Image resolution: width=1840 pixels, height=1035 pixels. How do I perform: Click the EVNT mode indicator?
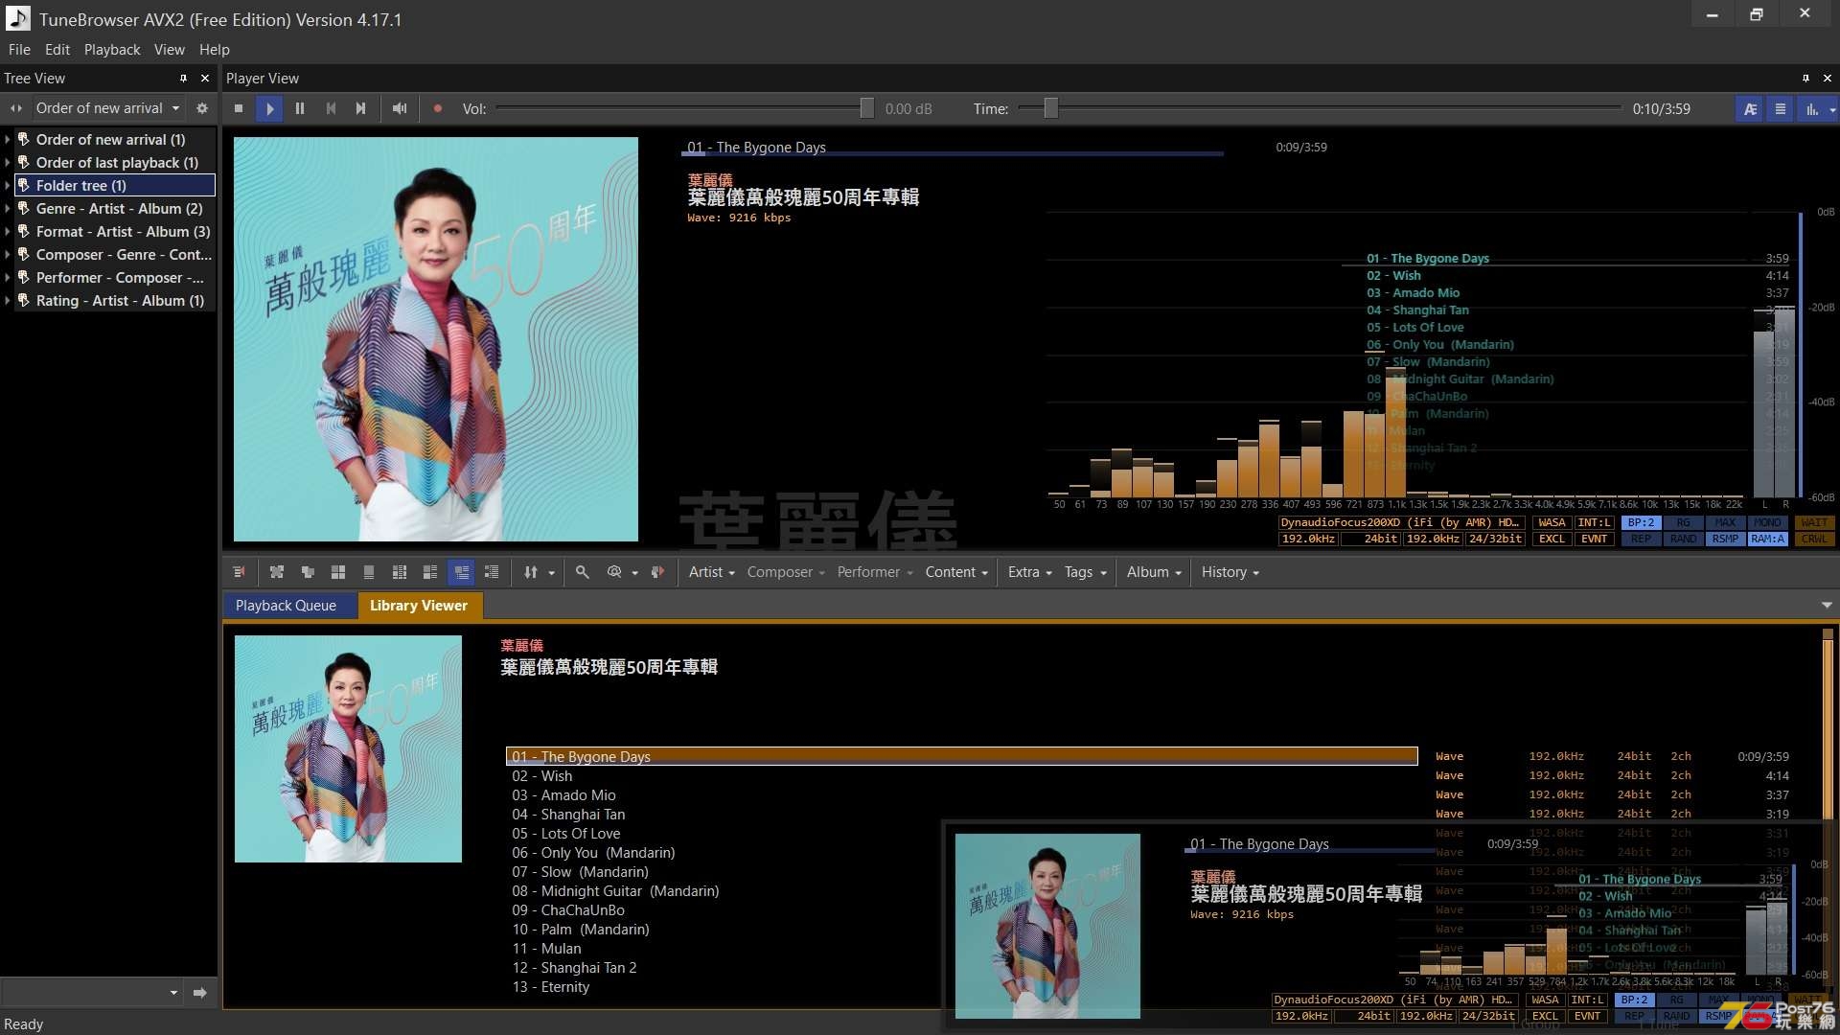(1594, 540)
